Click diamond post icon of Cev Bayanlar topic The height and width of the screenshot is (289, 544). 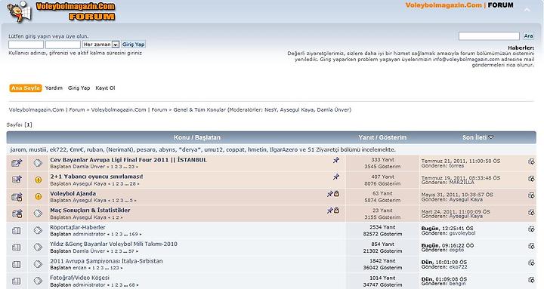click(x=38, y=162)
